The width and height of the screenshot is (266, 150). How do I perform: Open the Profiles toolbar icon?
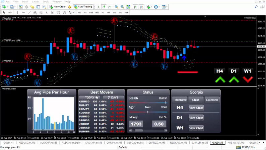11,7
